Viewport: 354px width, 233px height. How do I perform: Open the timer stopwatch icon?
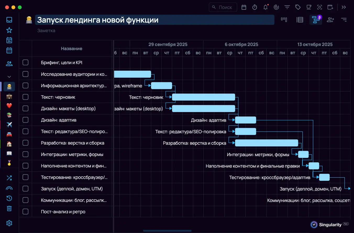pos(255,7)
